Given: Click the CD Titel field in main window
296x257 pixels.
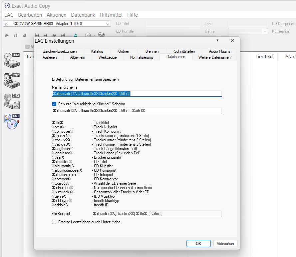Looking at the screenshot, I should coord(173,24).
